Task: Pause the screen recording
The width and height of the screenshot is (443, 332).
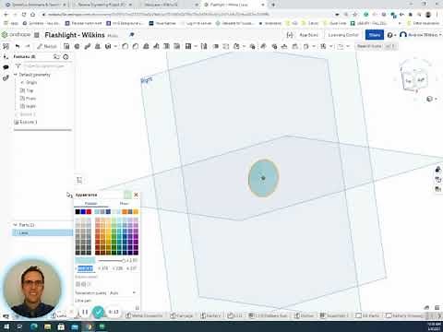Action: [85, 313]
